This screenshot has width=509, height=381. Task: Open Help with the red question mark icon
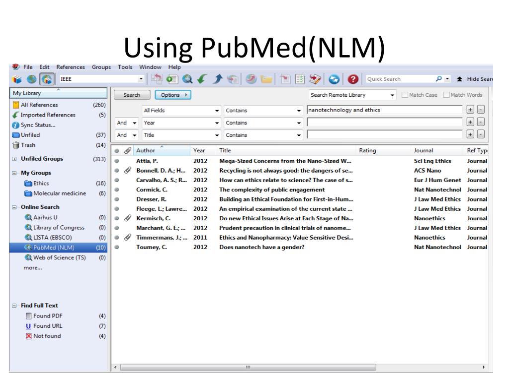pos(353,79)
